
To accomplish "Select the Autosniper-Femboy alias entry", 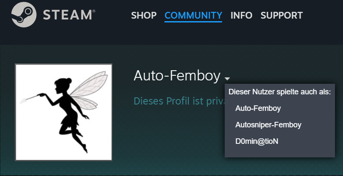I will coord(268,125).
